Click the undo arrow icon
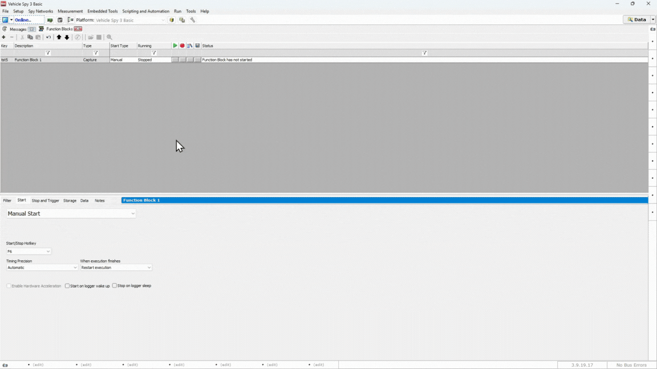Viewport: 657px width, 369px height. click(x=48, y=38)
